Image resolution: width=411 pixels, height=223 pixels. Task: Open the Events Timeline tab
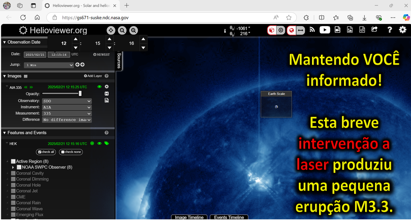[229, 217]
